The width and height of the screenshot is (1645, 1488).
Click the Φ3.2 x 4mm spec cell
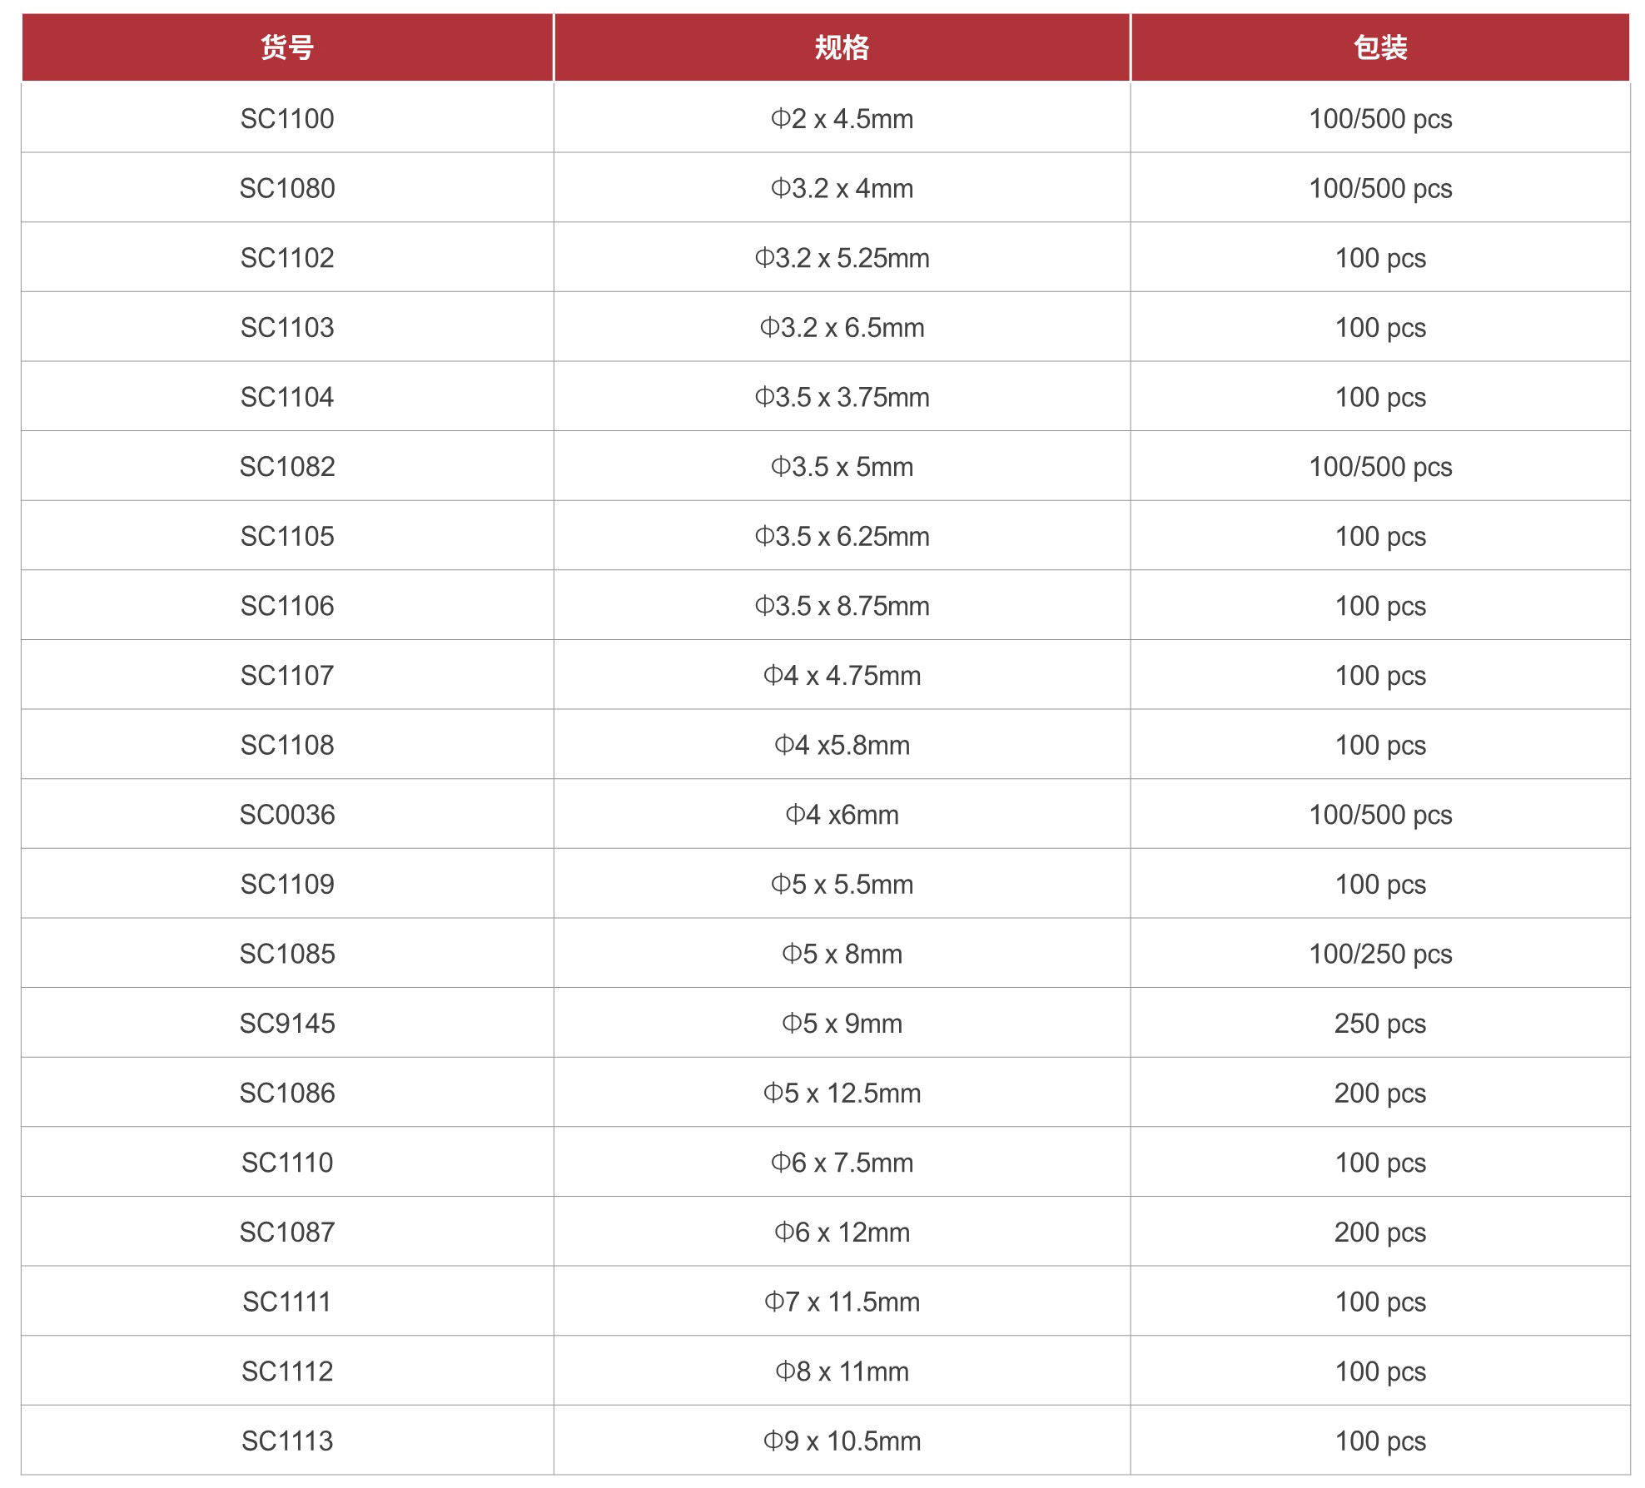click(x=842, y=189)
